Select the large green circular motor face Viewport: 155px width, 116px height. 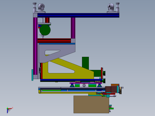[x=45, y=30]
